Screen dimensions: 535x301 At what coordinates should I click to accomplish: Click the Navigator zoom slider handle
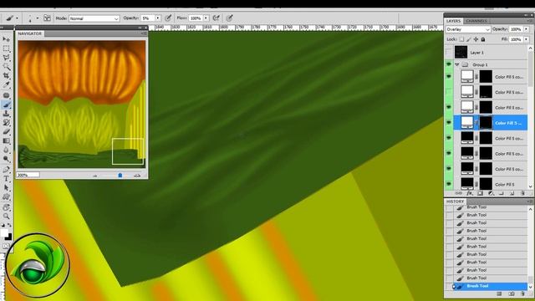(120, 175)
